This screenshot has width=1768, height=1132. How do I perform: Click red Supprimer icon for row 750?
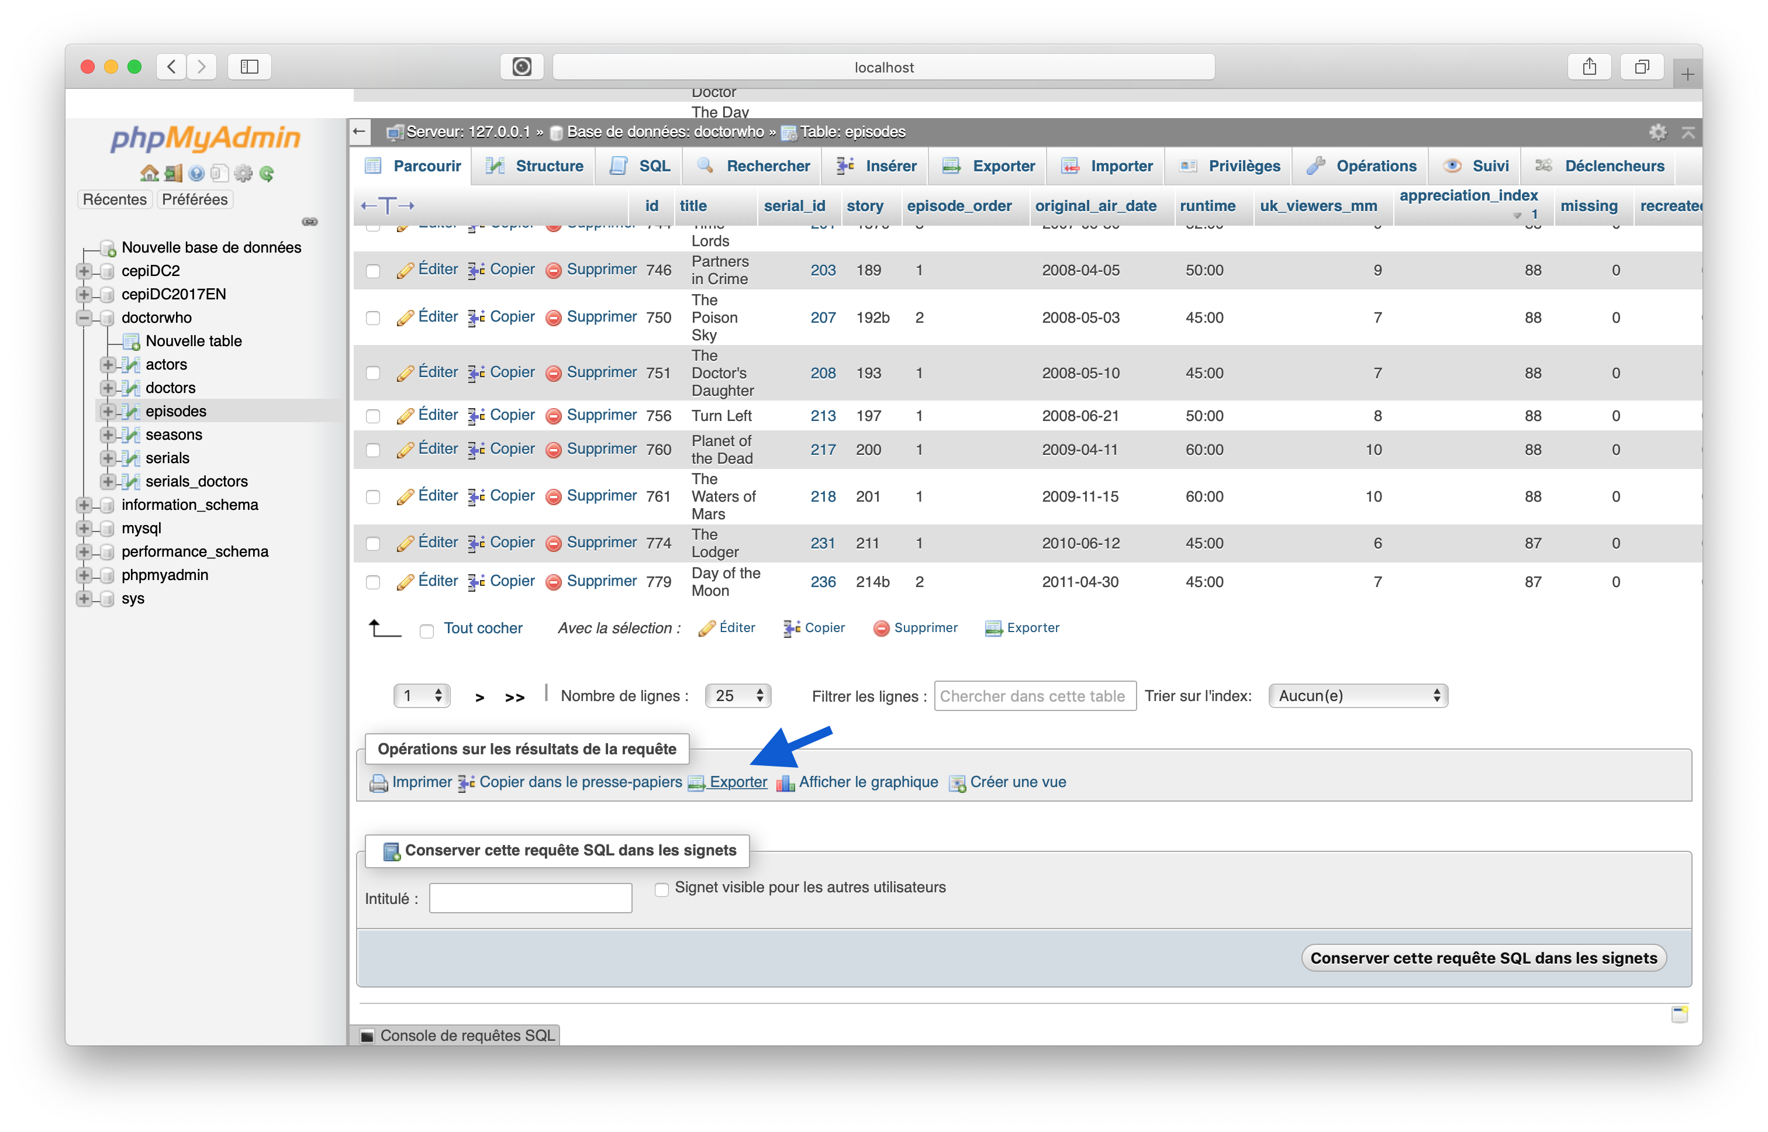click(x=554, y=317)
